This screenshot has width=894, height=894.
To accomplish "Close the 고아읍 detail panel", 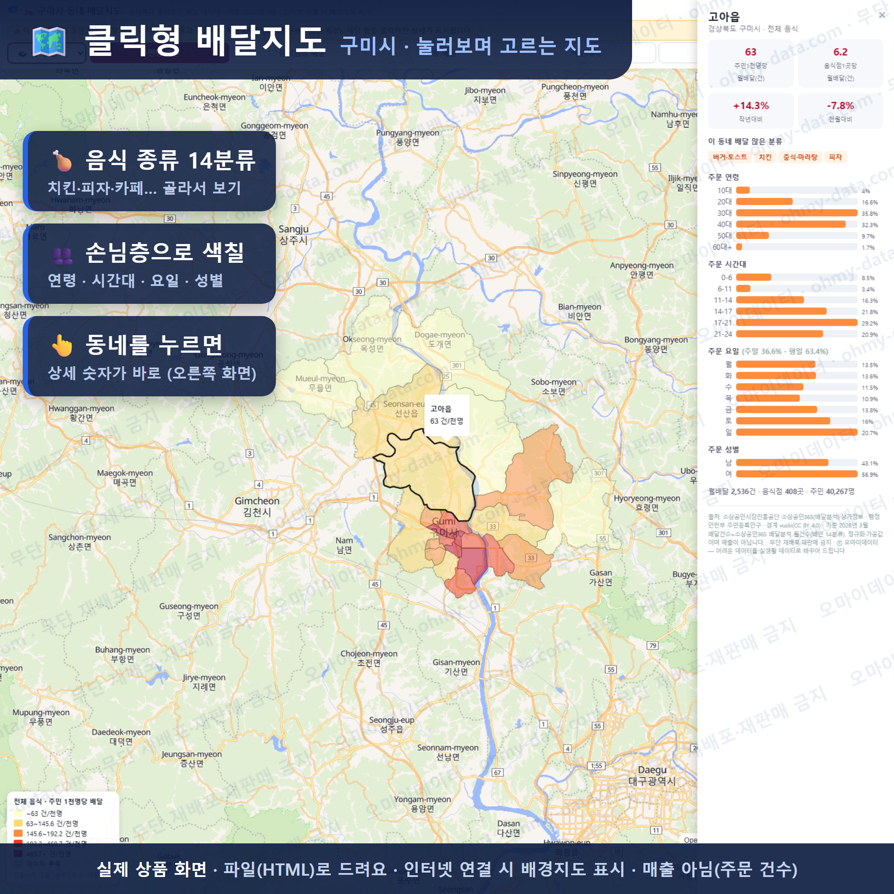I will click(882, 15).
